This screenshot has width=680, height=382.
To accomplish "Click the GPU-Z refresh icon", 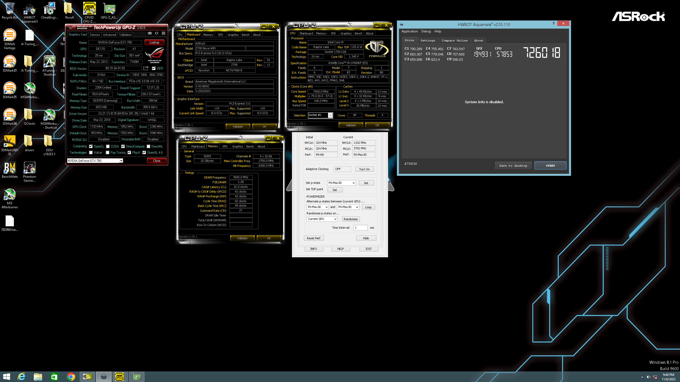I will 156,33.
